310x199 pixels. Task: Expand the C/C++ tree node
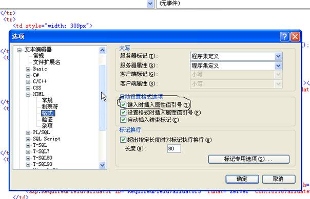pos(28,82)
